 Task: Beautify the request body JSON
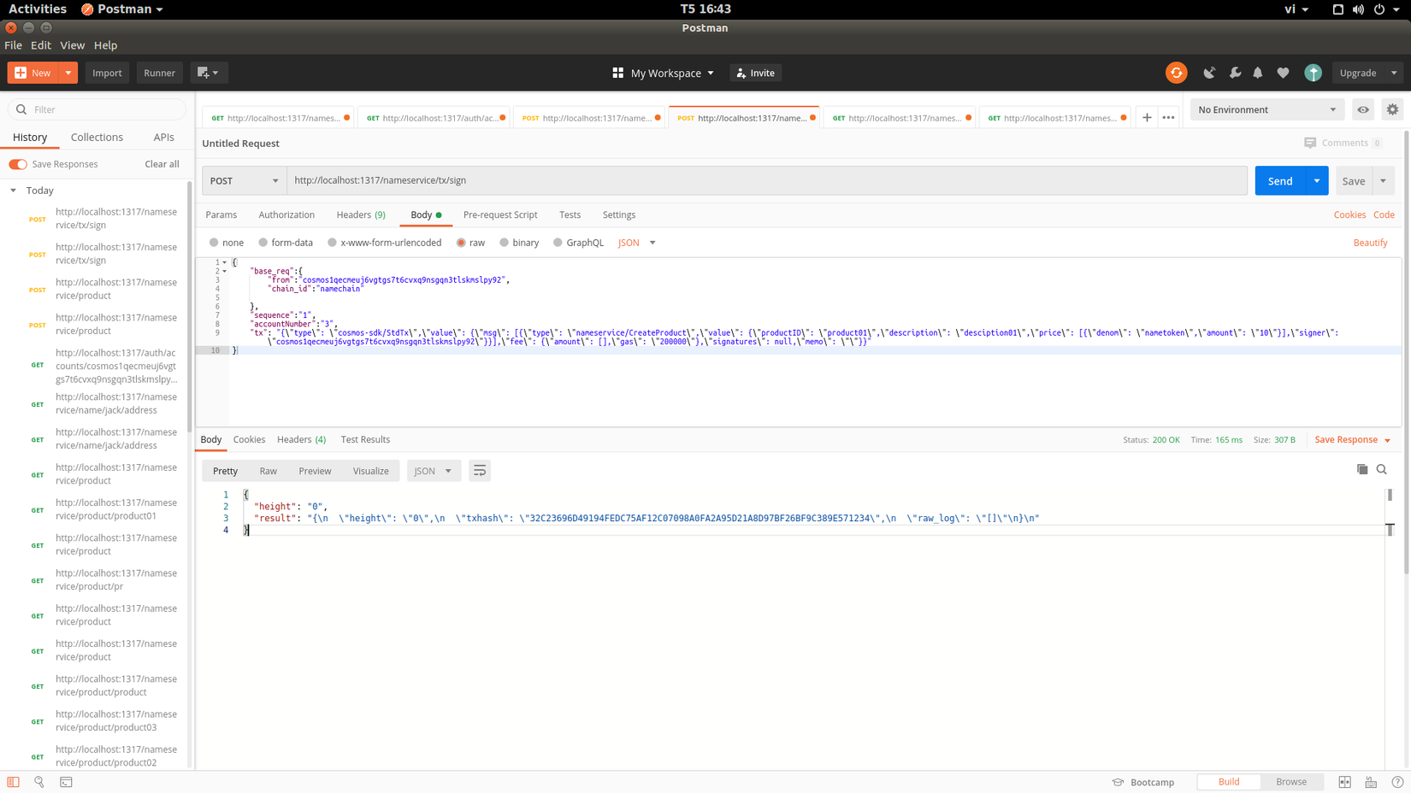pyautogui.click(x=1370, y=243)
